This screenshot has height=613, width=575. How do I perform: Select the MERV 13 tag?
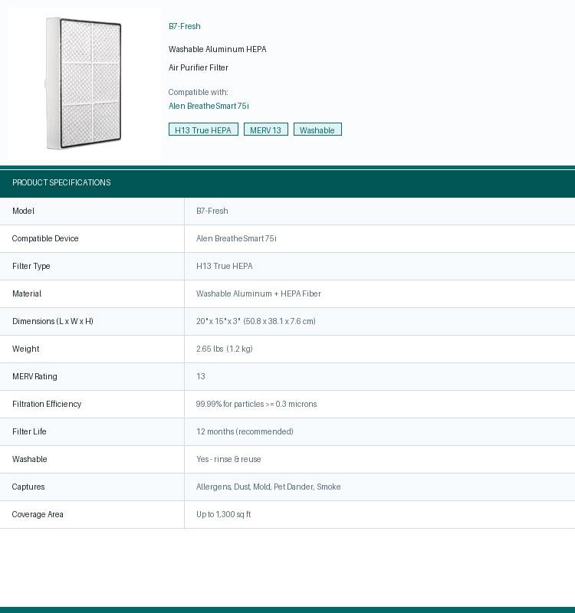tap(266, 129)
